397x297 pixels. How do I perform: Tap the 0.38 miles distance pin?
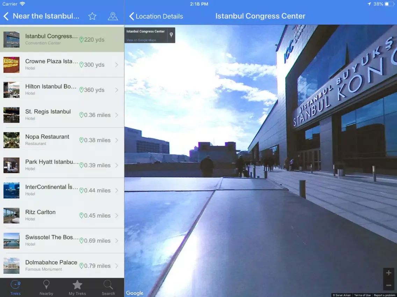81,140
